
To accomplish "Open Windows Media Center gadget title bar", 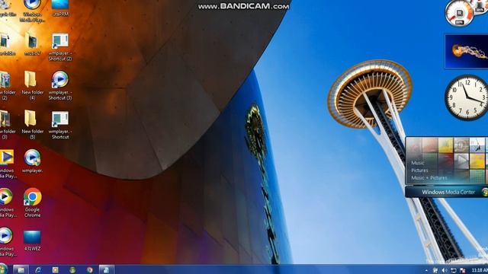I will tap(446, 192).
